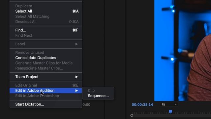This screenshot has height=119, width=211.
Task: Click the disabled Edit in Adobe Photoshop entry
Action: pos(46,96)
